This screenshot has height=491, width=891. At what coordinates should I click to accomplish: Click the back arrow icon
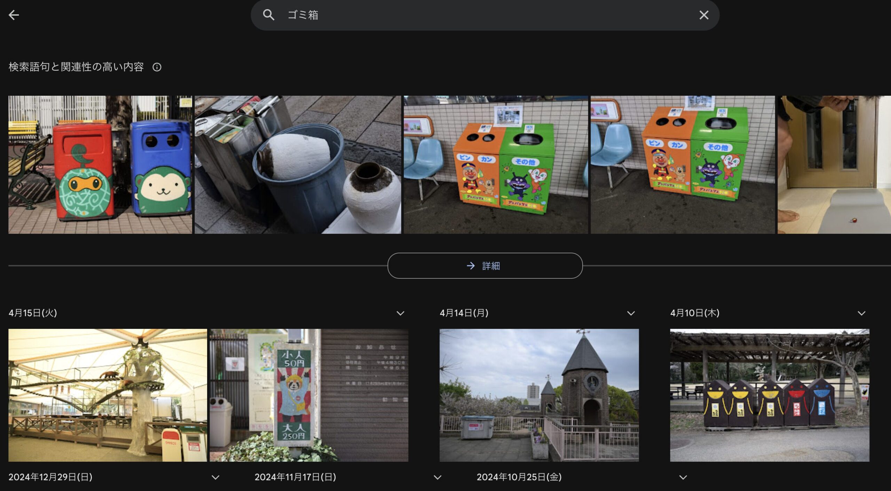point(14,15)
